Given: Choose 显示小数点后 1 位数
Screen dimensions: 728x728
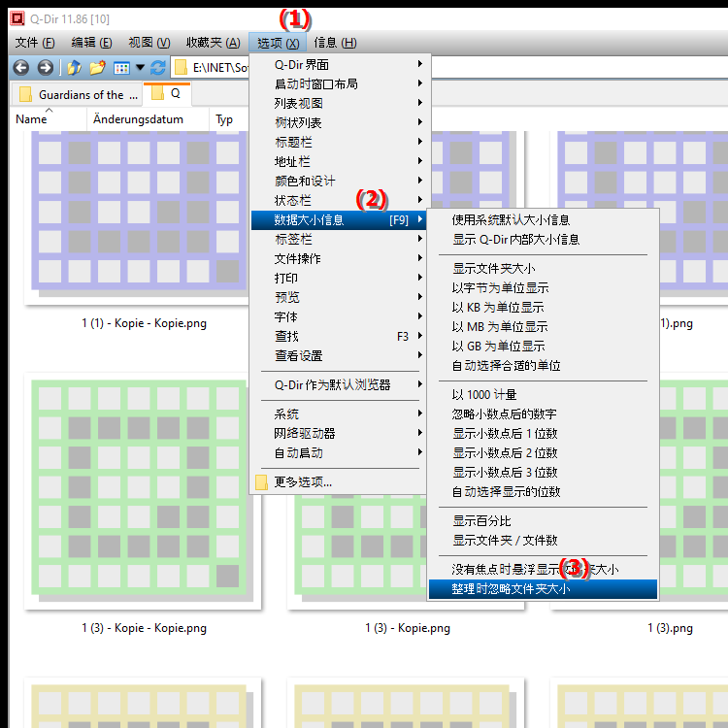Looking at the screenshot, I should click(x=543, y=433).
